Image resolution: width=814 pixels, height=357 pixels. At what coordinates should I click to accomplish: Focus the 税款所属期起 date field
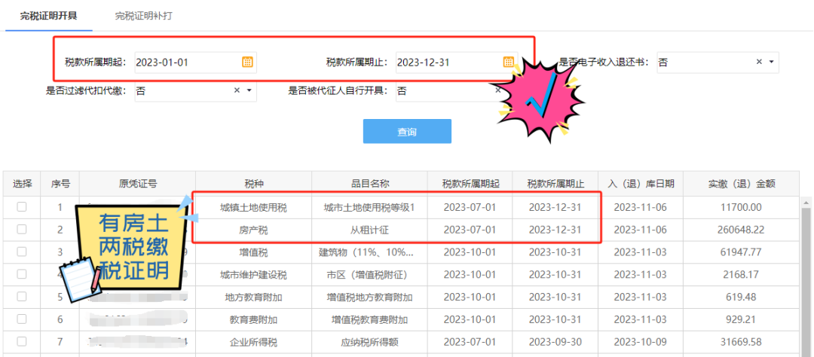point(196,63)
